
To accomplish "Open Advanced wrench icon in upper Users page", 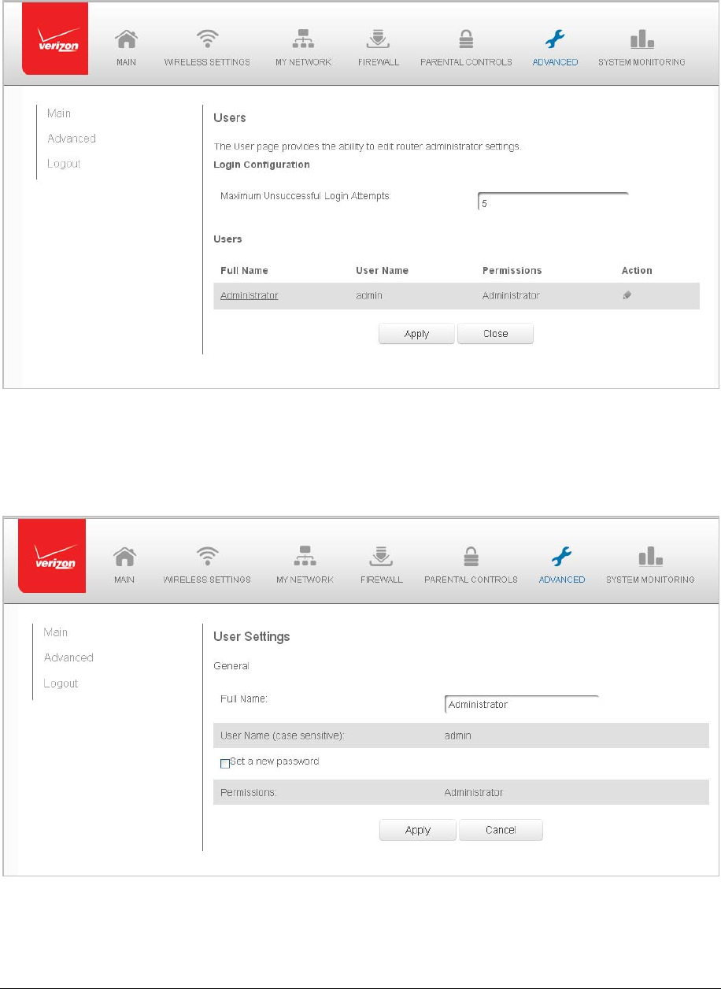I will coord(556,41).
